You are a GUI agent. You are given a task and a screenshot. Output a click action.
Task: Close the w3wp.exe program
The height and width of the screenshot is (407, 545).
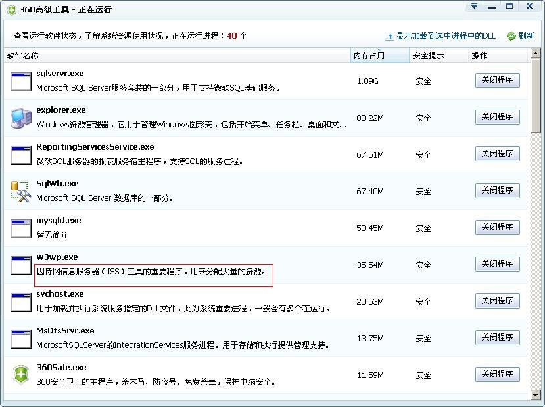tap(498, 264)
